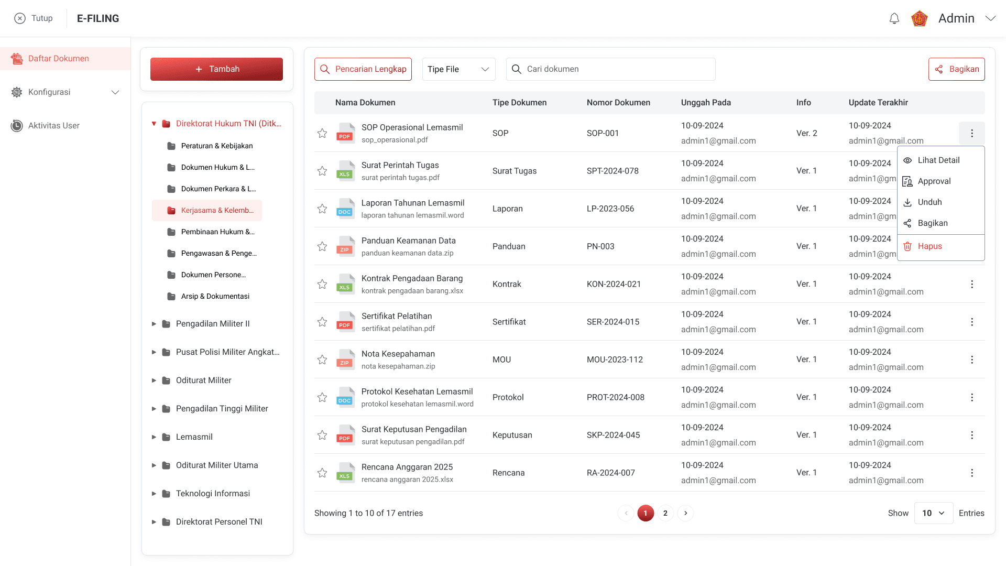
Task: Open the Tipe File dropdown
Action: (458, 69)
